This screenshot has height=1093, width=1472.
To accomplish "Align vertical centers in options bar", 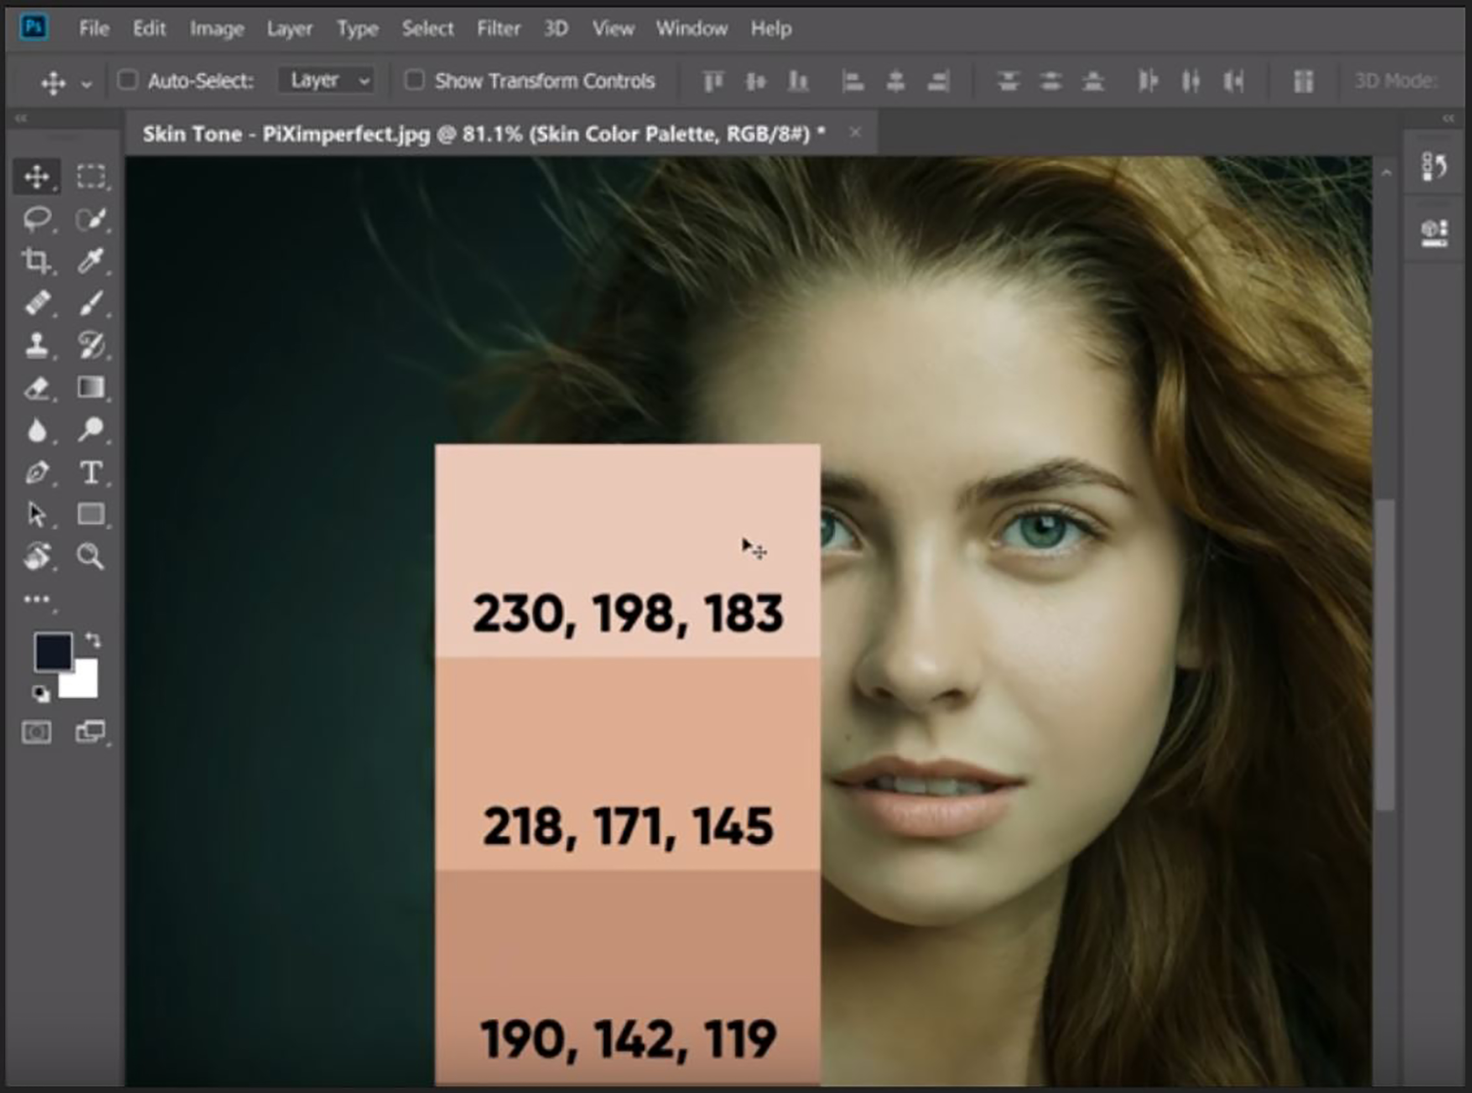I will click(755, 82).
